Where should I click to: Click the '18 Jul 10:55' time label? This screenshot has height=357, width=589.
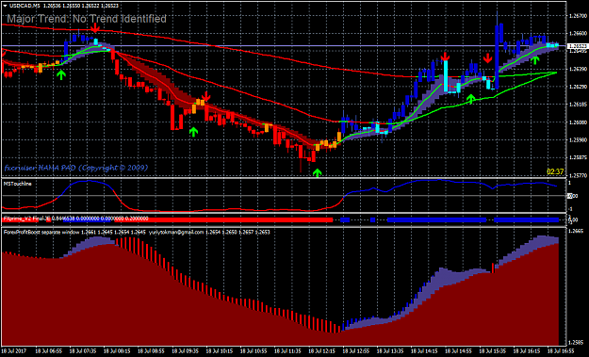click(x=254, y=351)
